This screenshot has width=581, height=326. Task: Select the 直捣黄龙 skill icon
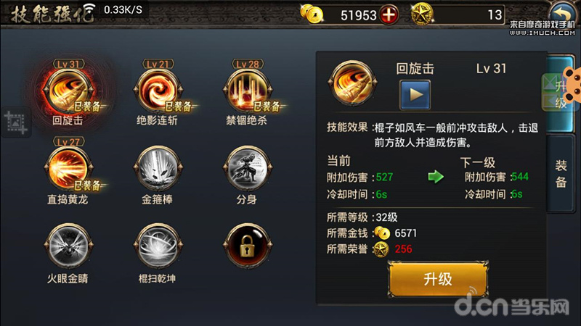tap(68, 169)
